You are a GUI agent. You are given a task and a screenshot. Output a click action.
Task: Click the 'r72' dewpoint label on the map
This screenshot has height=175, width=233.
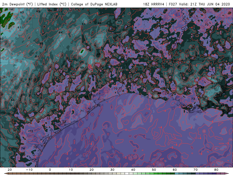point(31,131)
